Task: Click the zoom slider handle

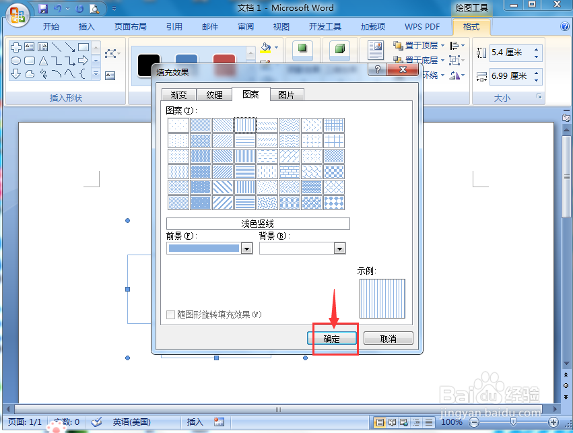Action: (513, 422)
